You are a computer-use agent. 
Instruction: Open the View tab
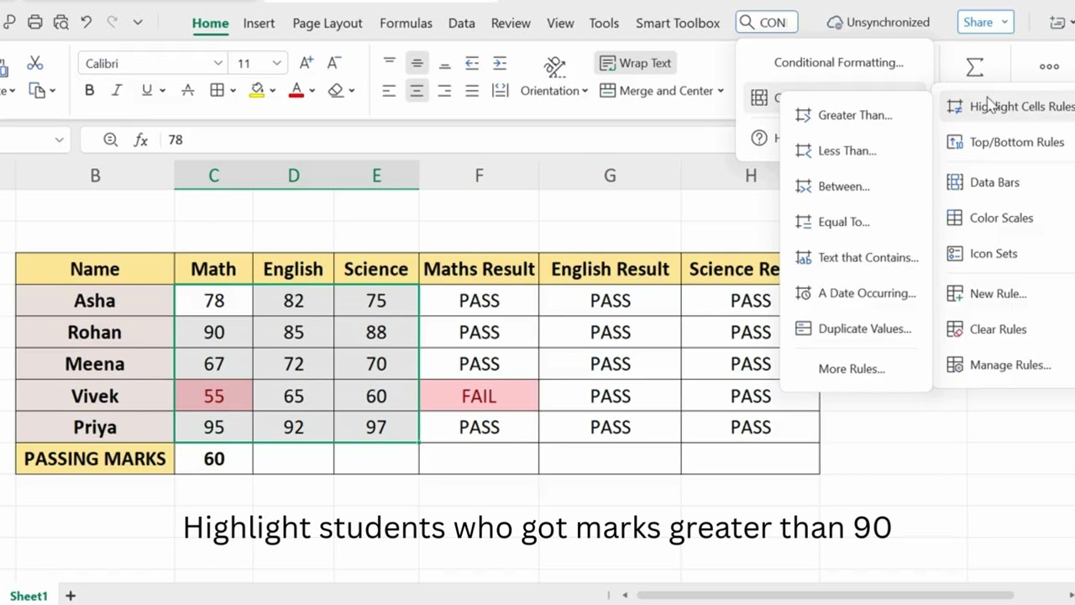(x=560, y=23)
